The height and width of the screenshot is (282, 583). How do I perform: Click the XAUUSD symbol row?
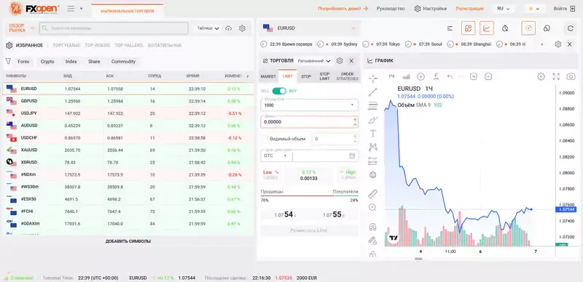[x=128, y=150]
